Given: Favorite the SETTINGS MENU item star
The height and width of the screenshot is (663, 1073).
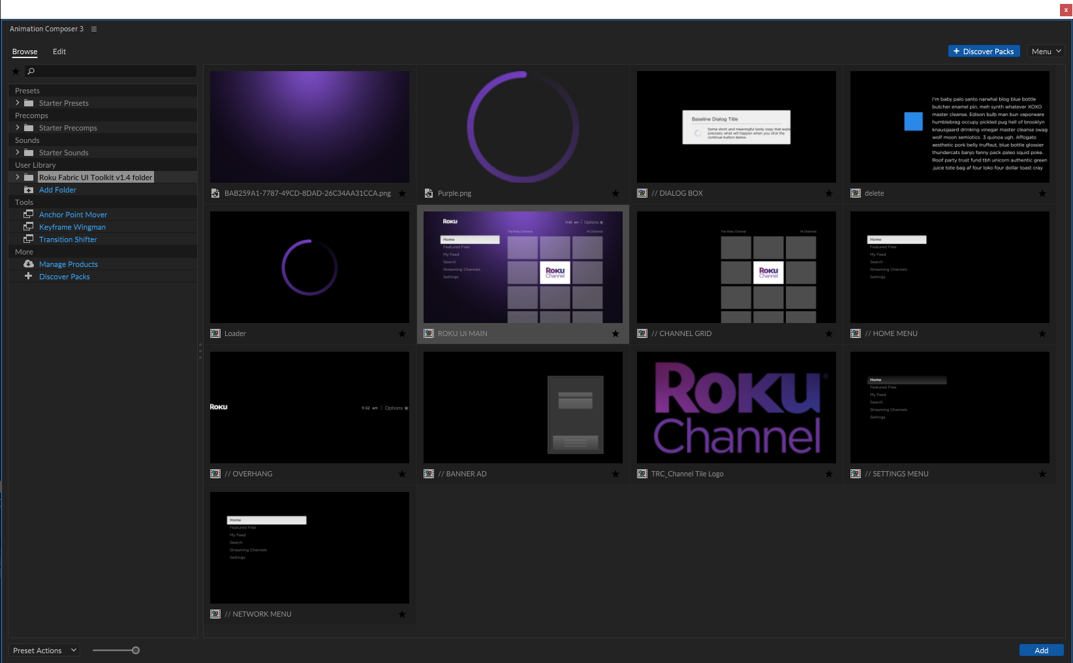Looking at the screenshot, I should 1042,474.
